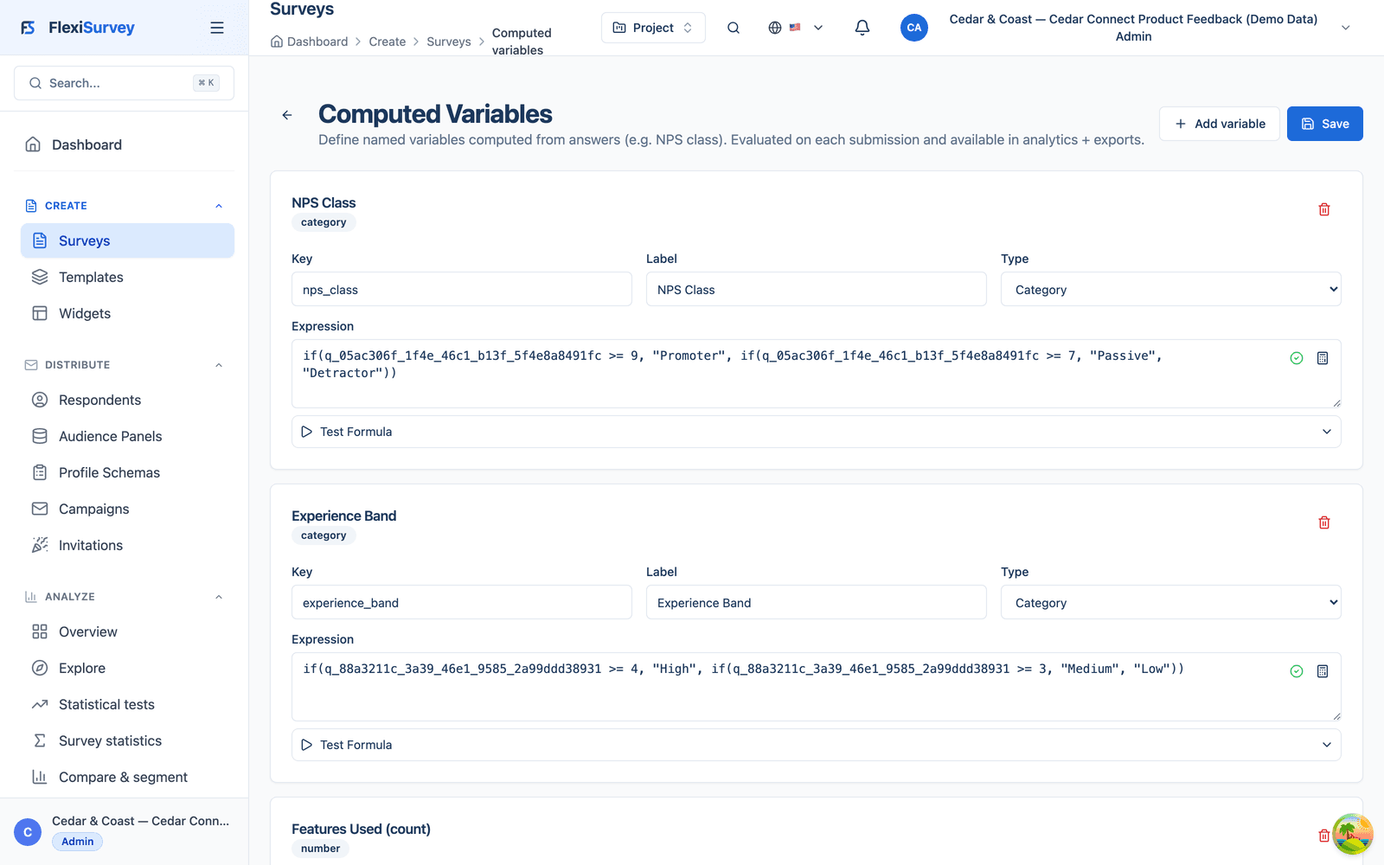Screen dimensions: 1384x865
Task: Open Campaigns page
Action: point(127,509)
